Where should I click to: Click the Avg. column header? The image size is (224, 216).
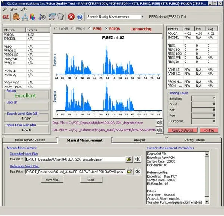pos(212,29)
